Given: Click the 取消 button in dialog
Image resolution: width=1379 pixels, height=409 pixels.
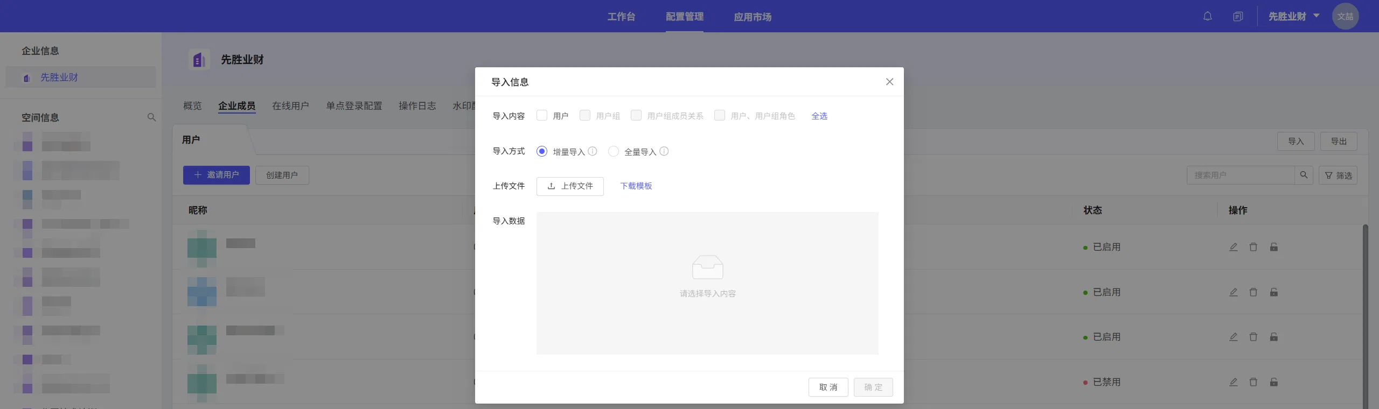Looking at the screenshot, I should [828, 387].
